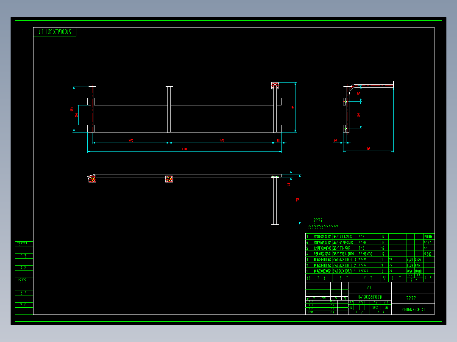Click the title block drawing code beginning "0416"
457x342 pixels.
370,297
